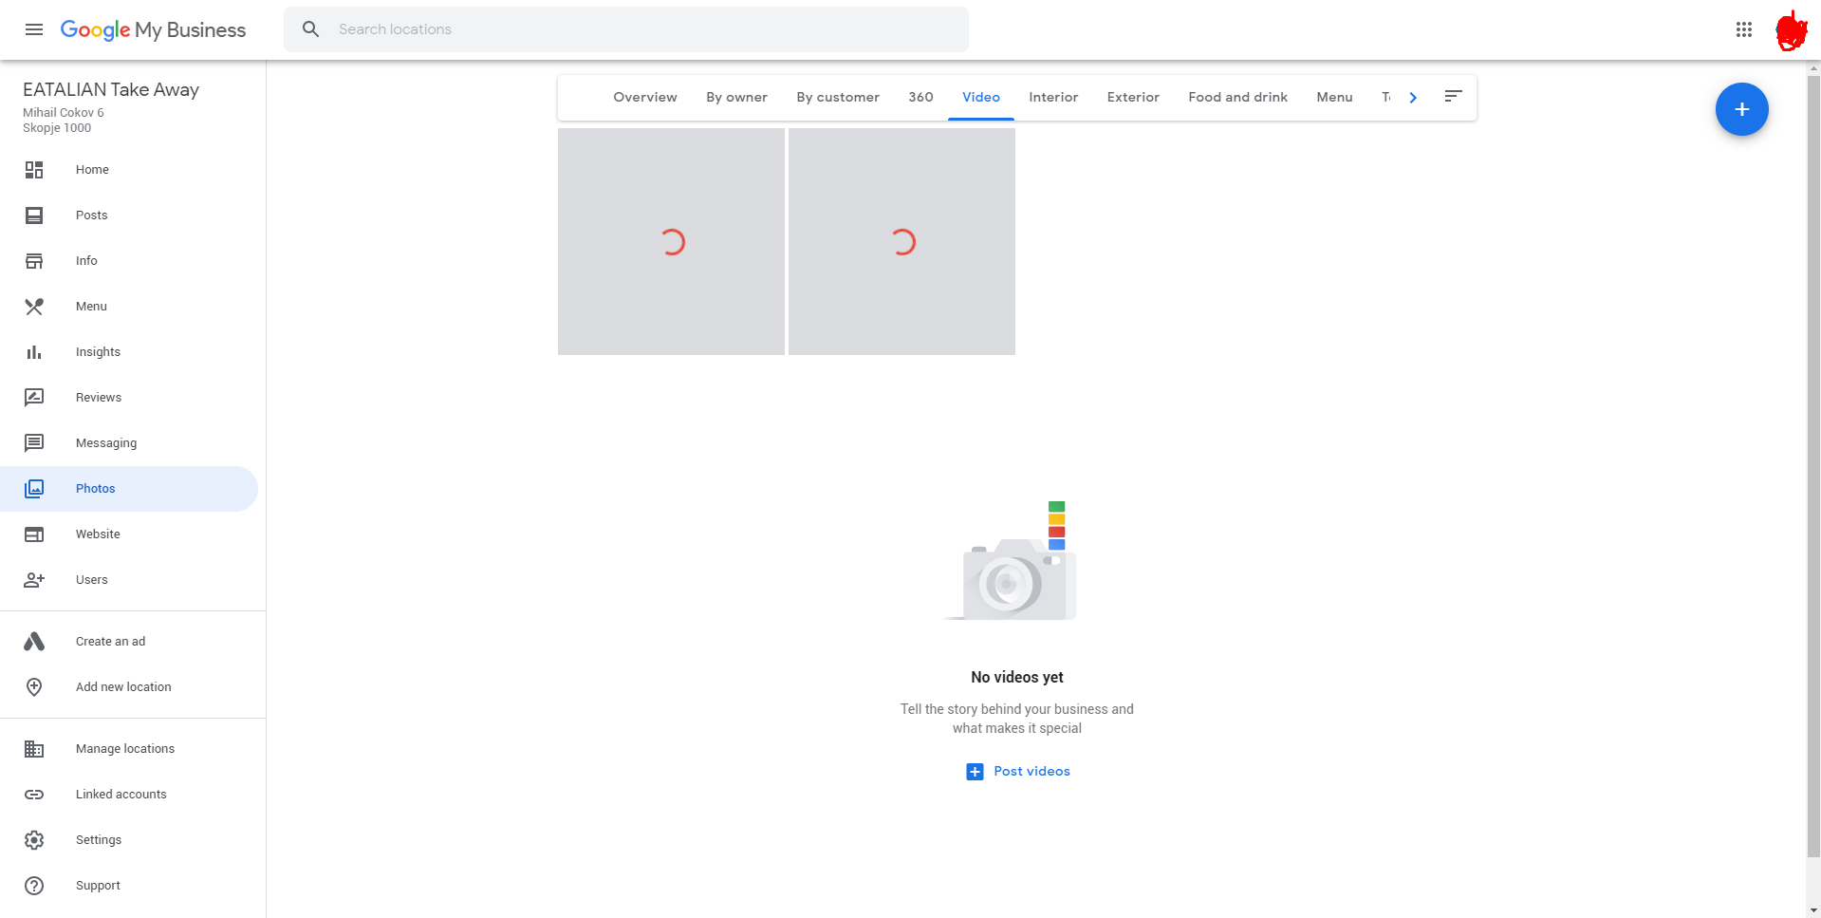This screenshot has height=918, width=1821.
Task: Switch to the By owner tab
Action: (x=737, y=98)
